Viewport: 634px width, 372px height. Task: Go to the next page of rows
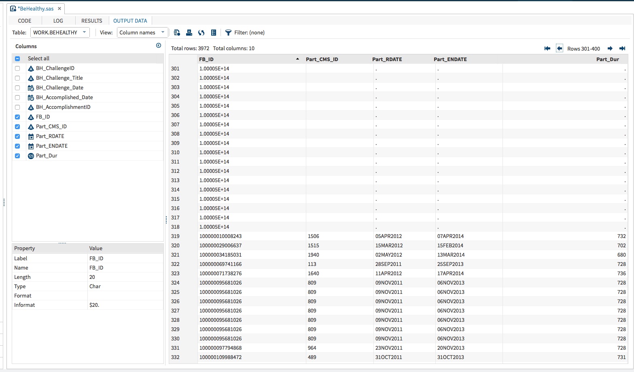[610, 49]
